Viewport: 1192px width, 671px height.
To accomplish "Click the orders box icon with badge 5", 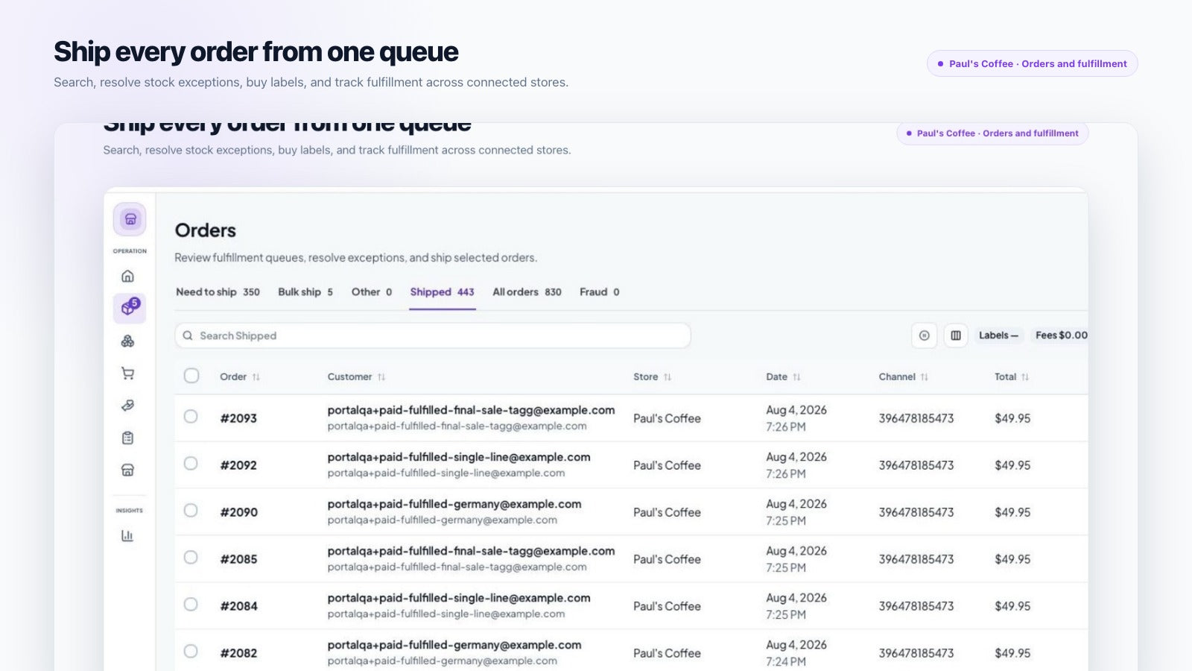I will coord(130,307).
